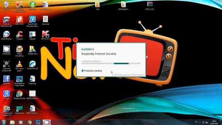Image resolution: width=222 pixels, height=125 pixels.
Task: Select KRT_5.1.0.7 Kaspersky icon near the logo
Action: pos(45,35)
